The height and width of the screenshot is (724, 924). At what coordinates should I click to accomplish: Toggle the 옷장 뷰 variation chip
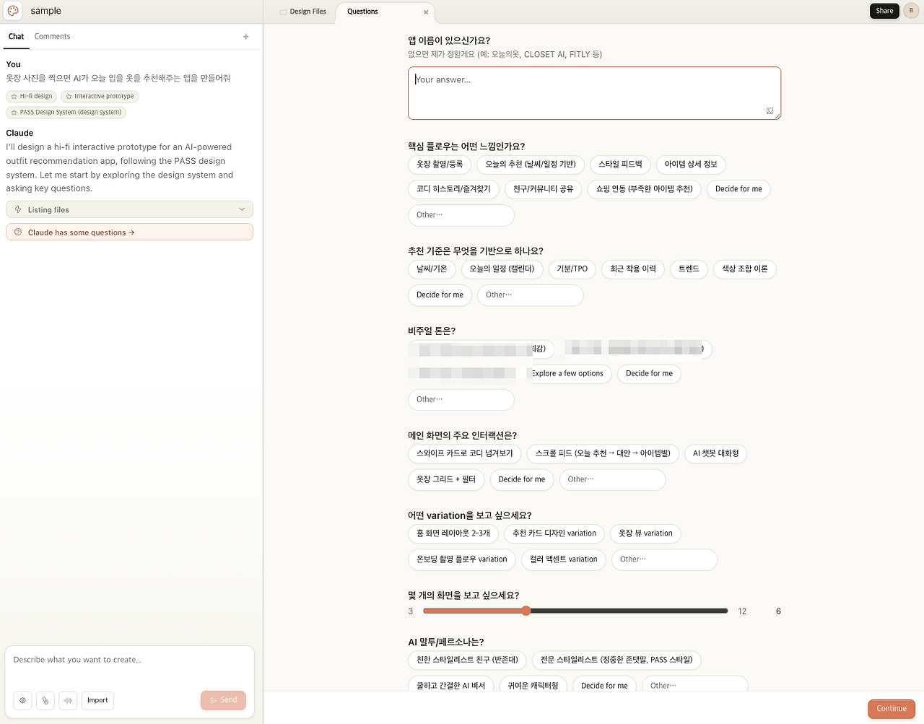point(645,534)
